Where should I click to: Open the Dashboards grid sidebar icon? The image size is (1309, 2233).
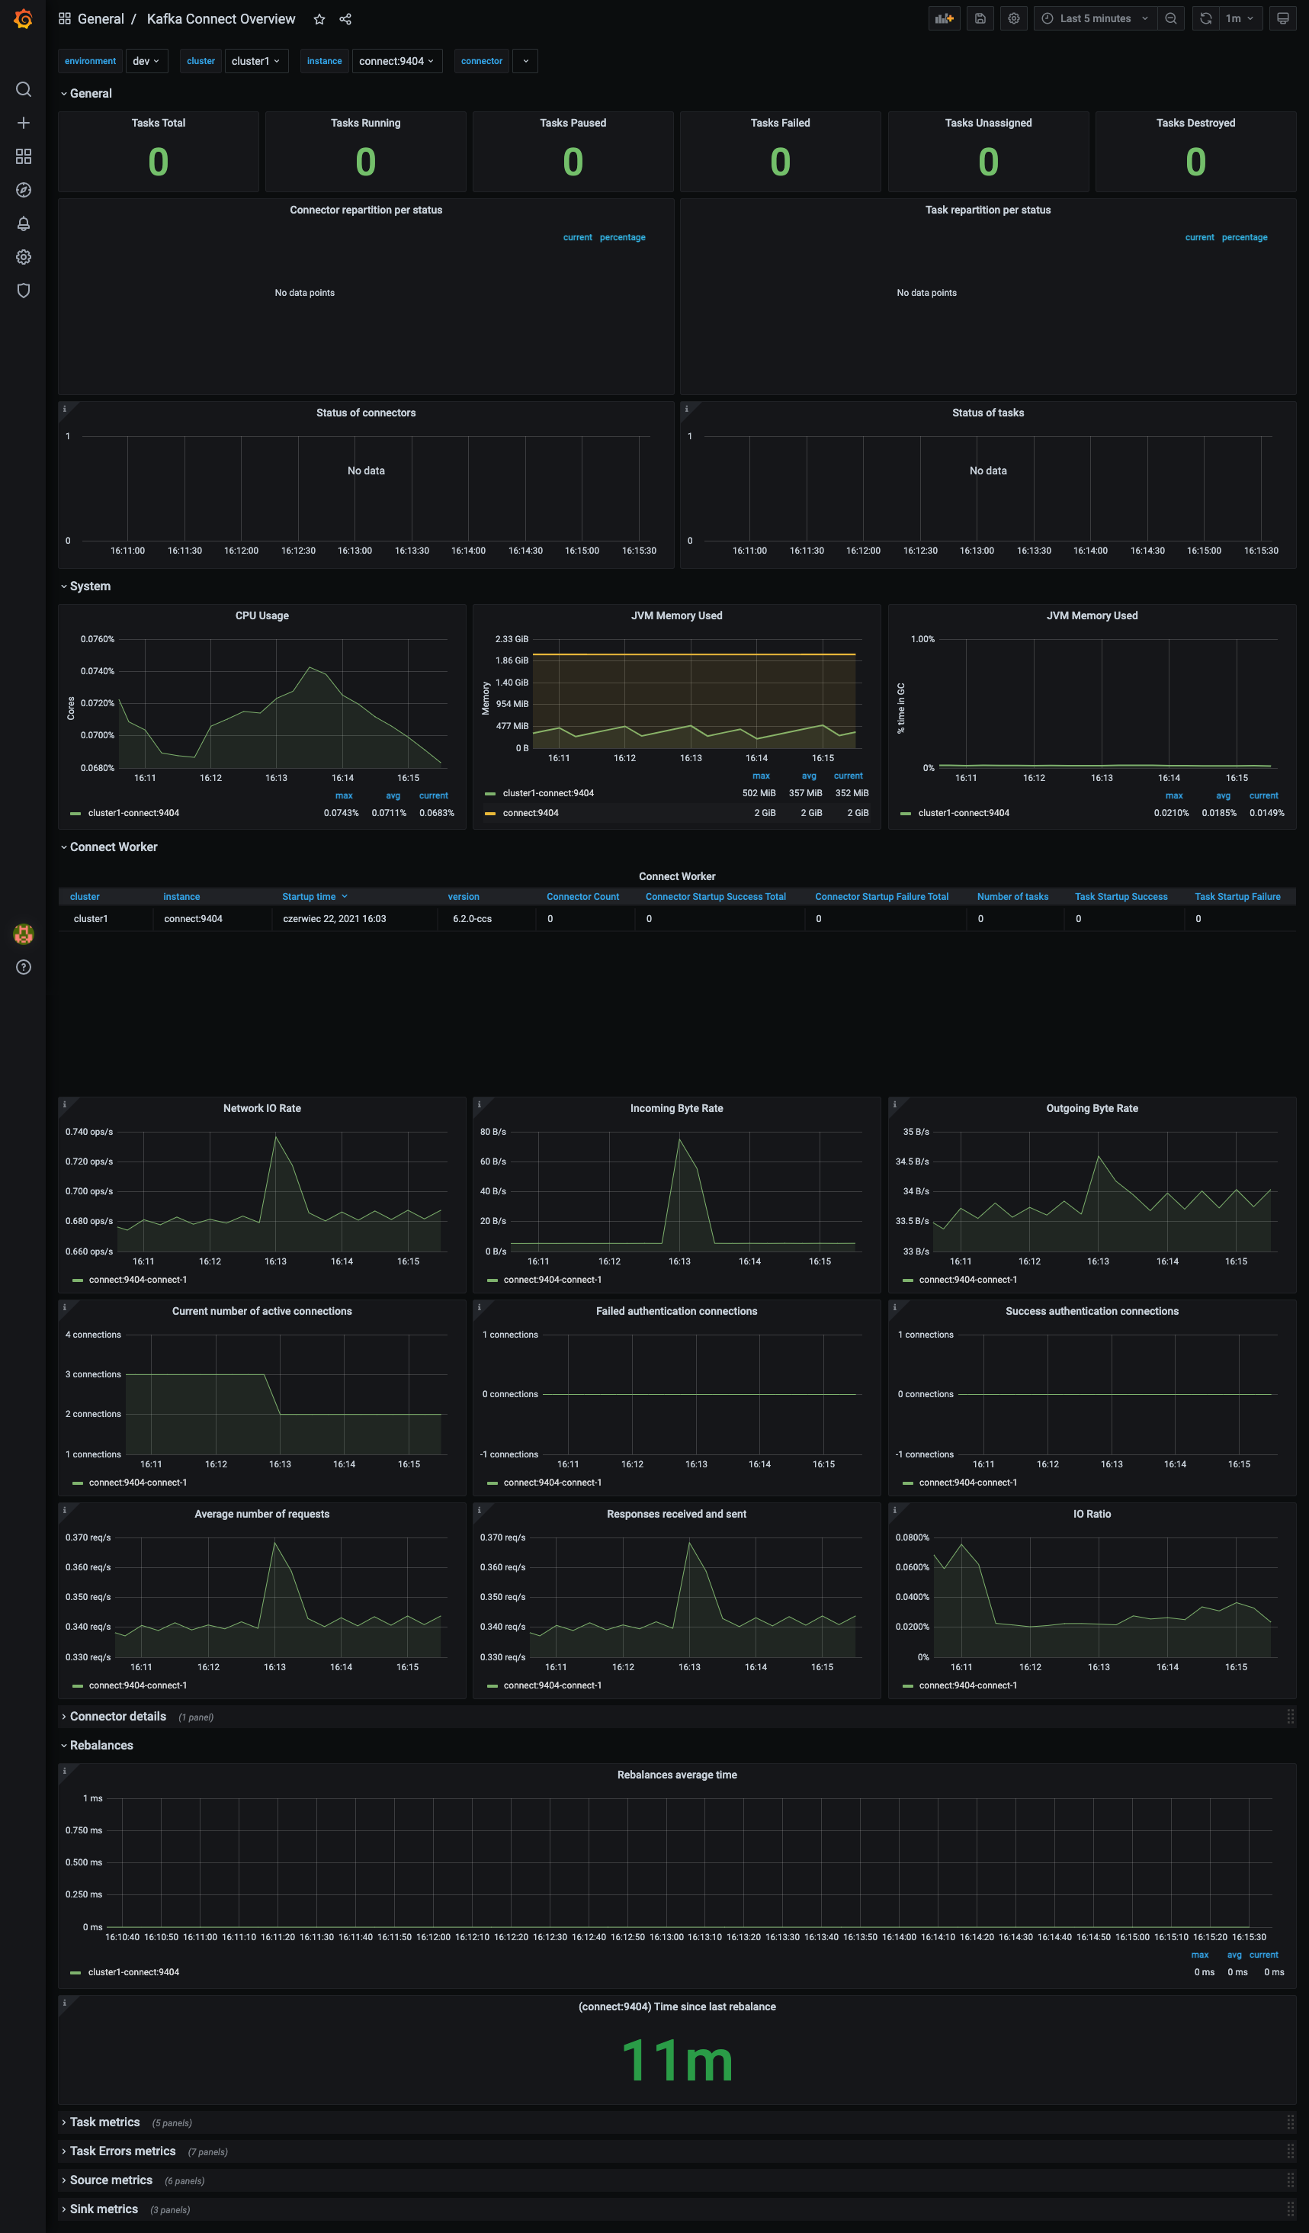click(x=24, y=156)
